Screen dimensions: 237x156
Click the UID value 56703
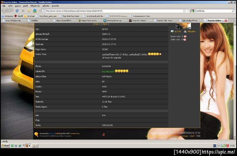pyautogui.click(x=105, y=29)
